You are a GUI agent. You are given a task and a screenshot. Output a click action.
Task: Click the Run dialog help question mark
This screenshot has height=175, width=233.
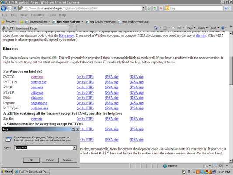[73, 129]
